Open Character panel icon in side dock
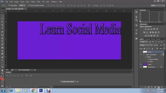Viewport: 166px width, 93px height. tap(136, 30)
